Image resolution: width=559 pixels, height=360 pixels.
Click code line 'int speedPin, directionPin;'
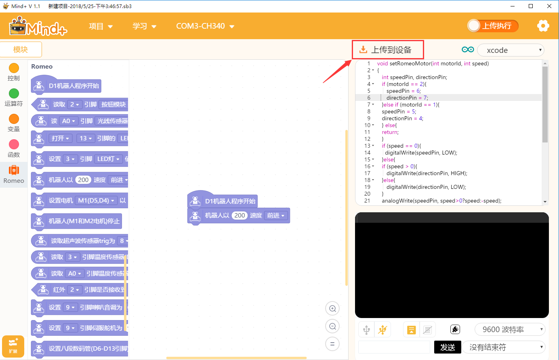[414, 77]
